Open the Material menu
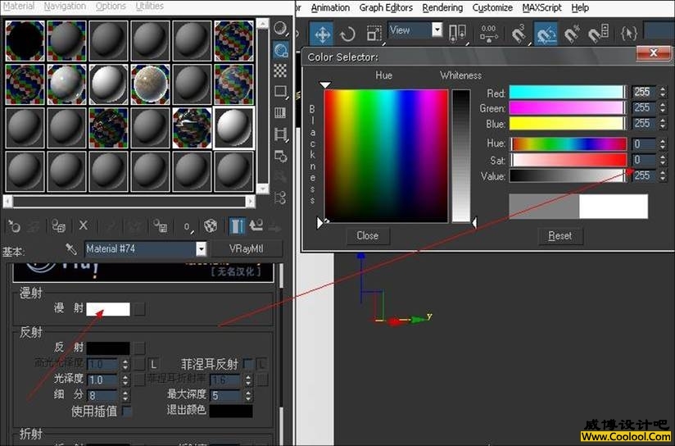 [x=19, y=6]
